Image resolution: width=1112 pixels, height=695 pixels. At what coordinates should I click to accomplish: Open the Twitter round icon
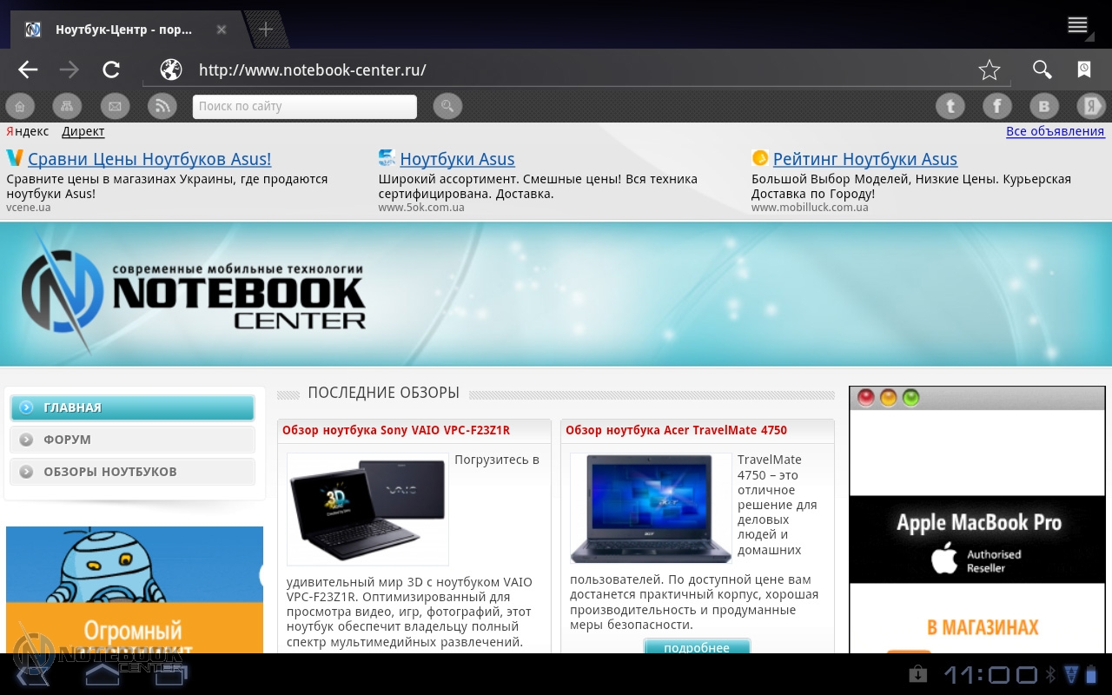point(950,106)
